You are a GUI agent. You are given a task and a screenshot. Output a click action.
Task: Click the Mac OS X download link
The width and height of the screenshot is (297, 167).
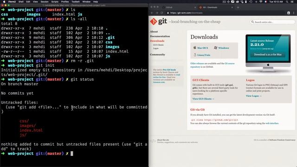tap(202, 48)
